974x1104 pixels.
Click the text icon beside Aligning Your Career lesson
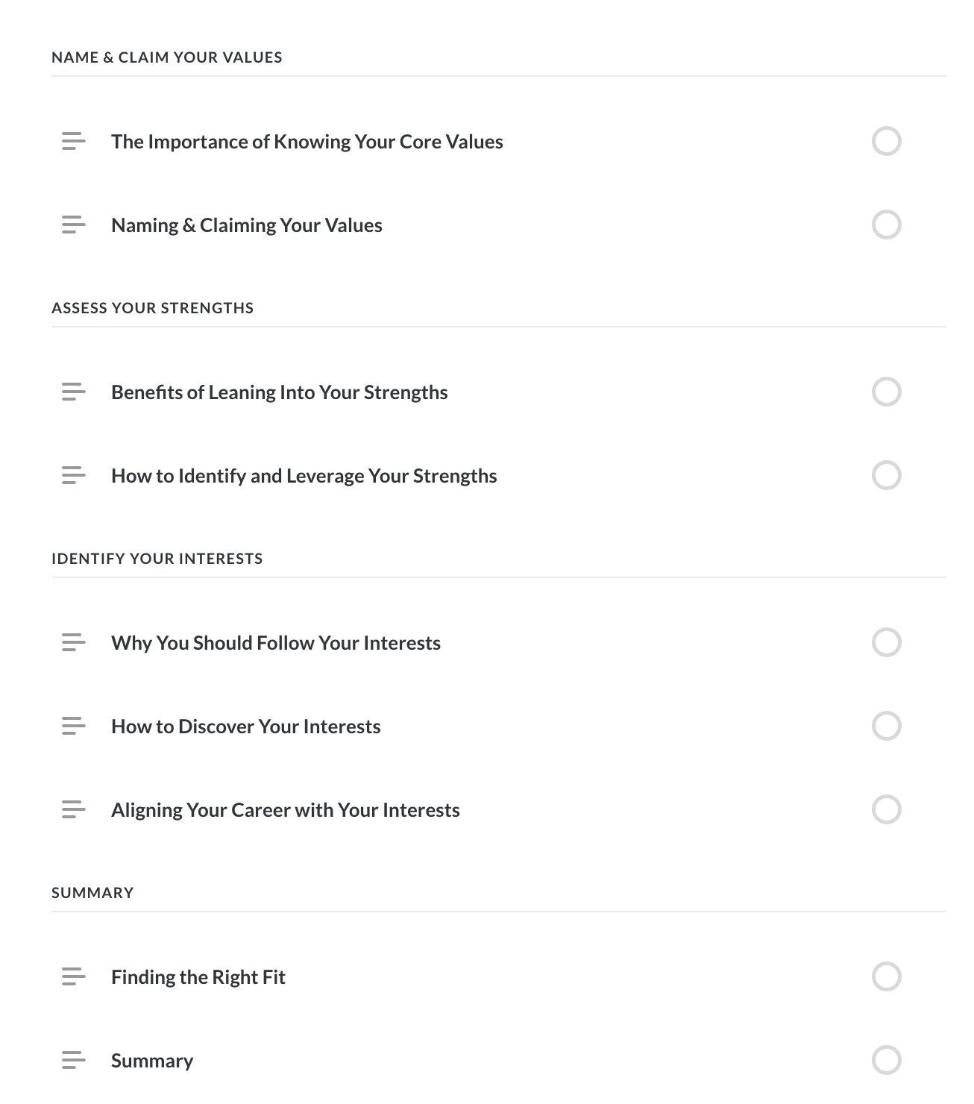point(73,809)
